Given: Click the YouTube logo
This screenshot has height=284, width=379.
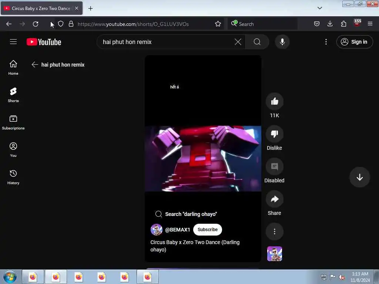Looking at the screenshot, I should pyautogui.click(x=44, y=42).
